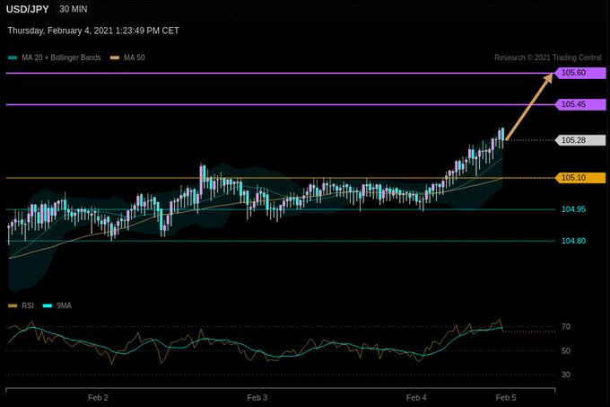The width and height of the screenshot is (610, 407).
Task: Click the chart timestamp Thursday, February 4, 2021
Action: point(93,31)
